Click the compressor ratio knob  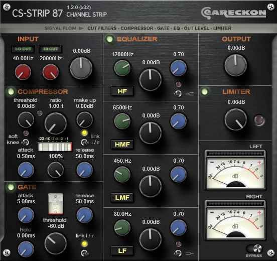point(56,123)
